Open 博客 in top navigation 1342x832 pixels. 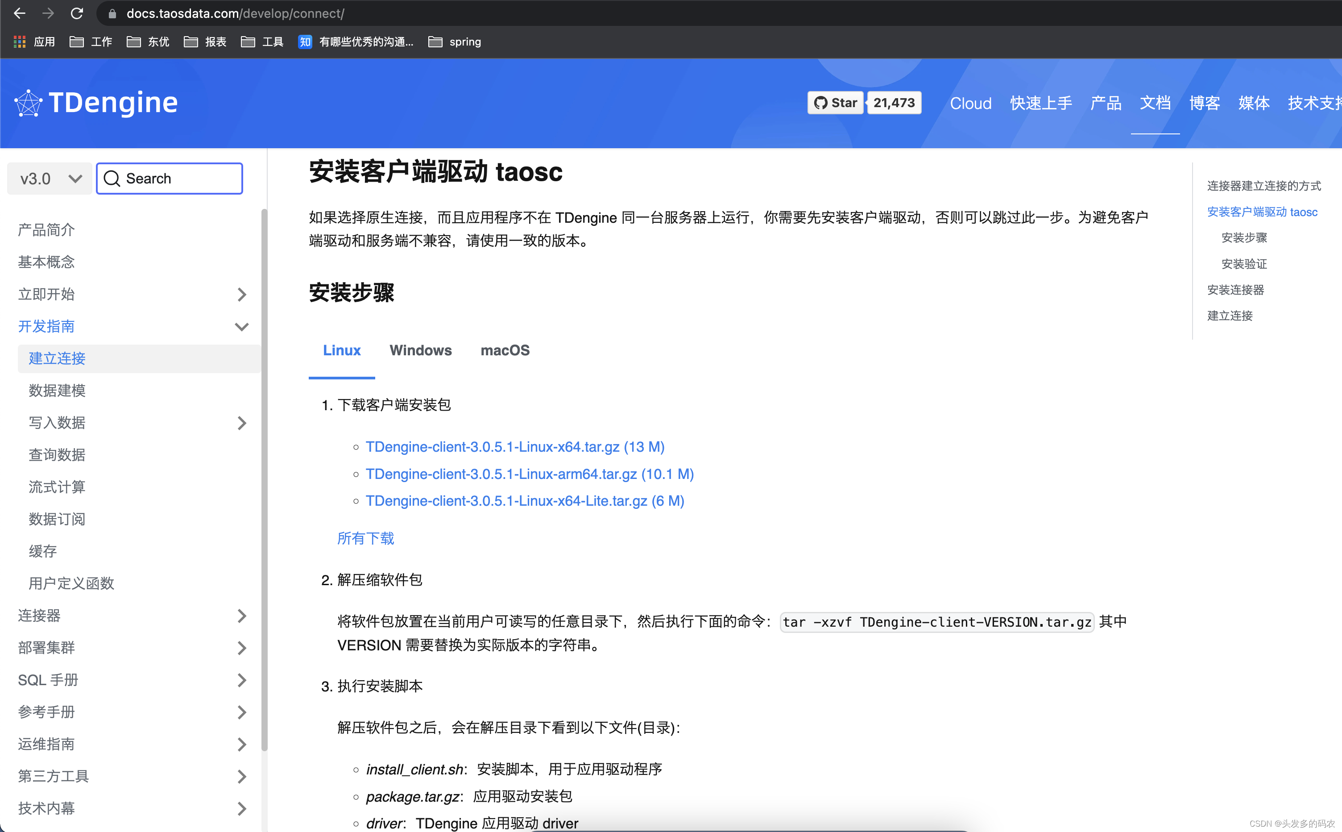click(x=1205, y=104)
